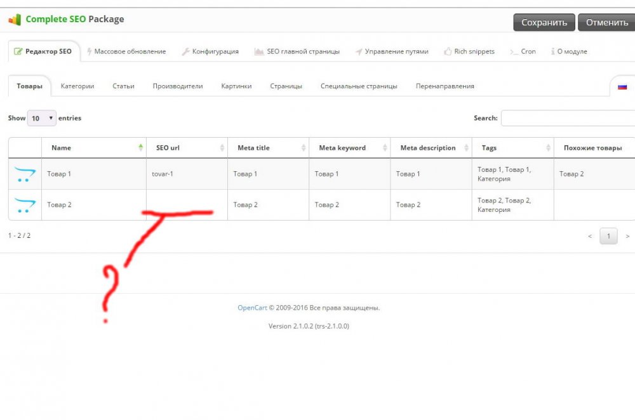Click the tovar-1 SEO url cell

point(187,174)
